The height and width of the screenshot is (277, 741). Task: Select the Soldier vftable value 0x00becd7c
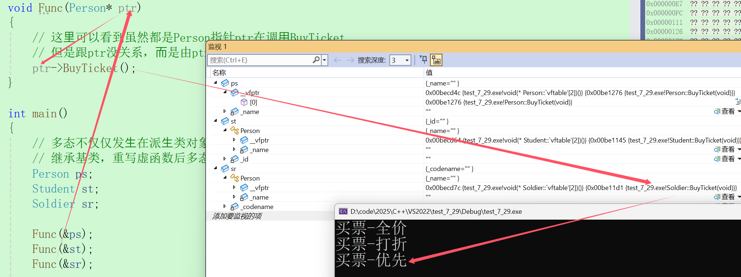coord(581,188)
